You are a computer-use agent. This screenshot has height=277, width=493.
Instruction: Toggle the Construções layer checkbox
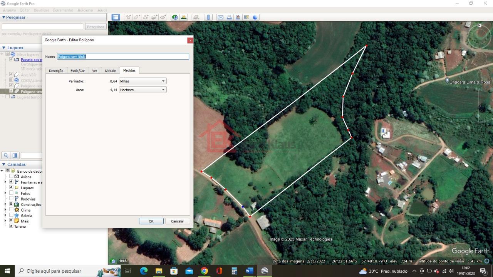11,204
